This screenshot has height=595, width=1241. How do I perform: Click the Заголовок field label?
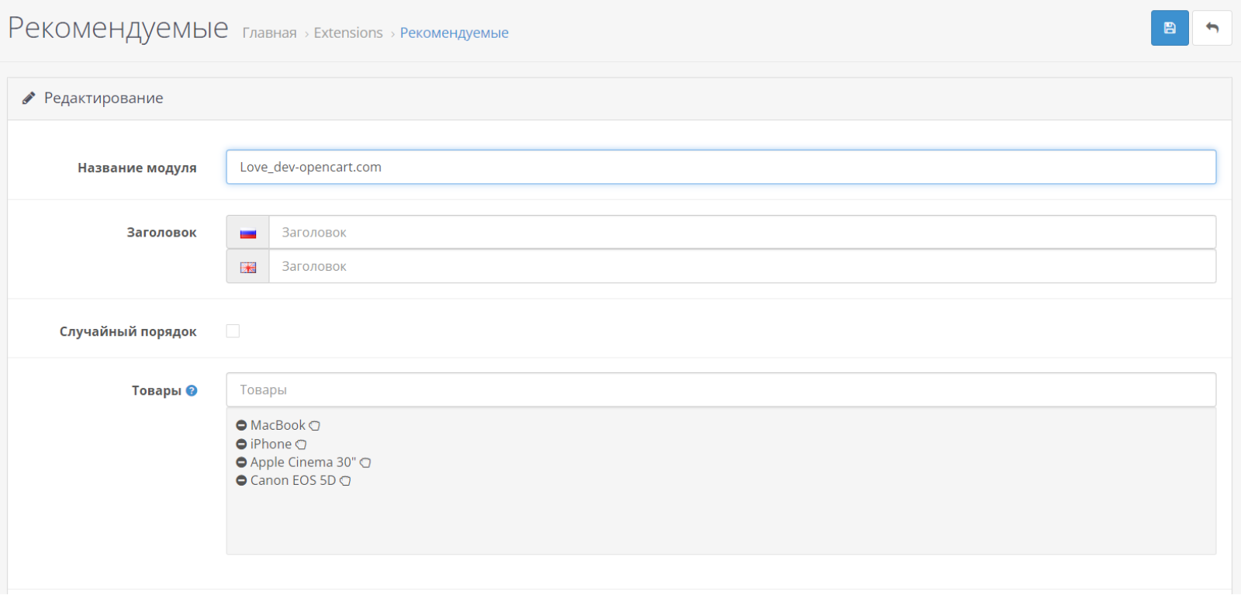[162, 232]
